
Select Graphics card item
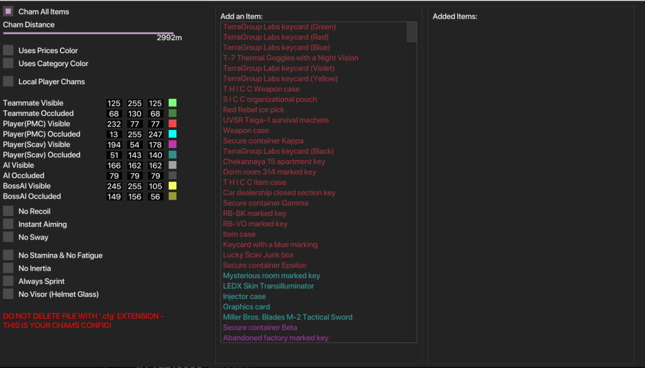click(246, 306)
